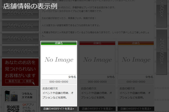Viewport: 169px width, 112px height.
Task: Click the middle store's 000-000-0000 phone number
Action: point(97,82)
